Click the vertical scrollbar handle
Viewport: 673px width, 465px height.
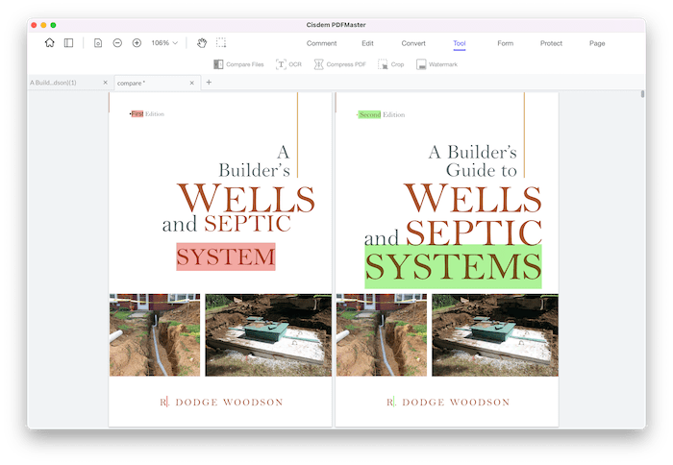(642, 93)
